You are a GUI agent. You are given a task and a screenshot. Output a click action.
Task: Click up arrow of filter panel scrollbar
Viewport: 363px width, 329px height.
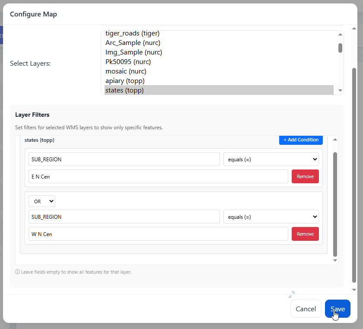pos(335,139)
